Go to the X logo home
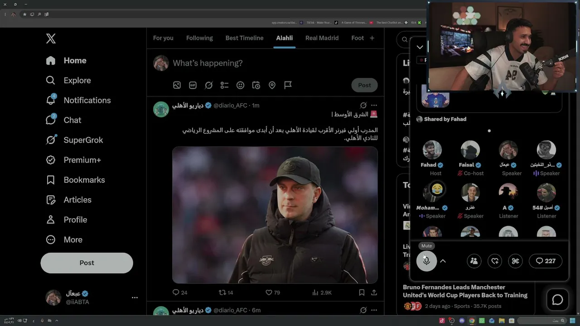 click(x=51, y=38)
